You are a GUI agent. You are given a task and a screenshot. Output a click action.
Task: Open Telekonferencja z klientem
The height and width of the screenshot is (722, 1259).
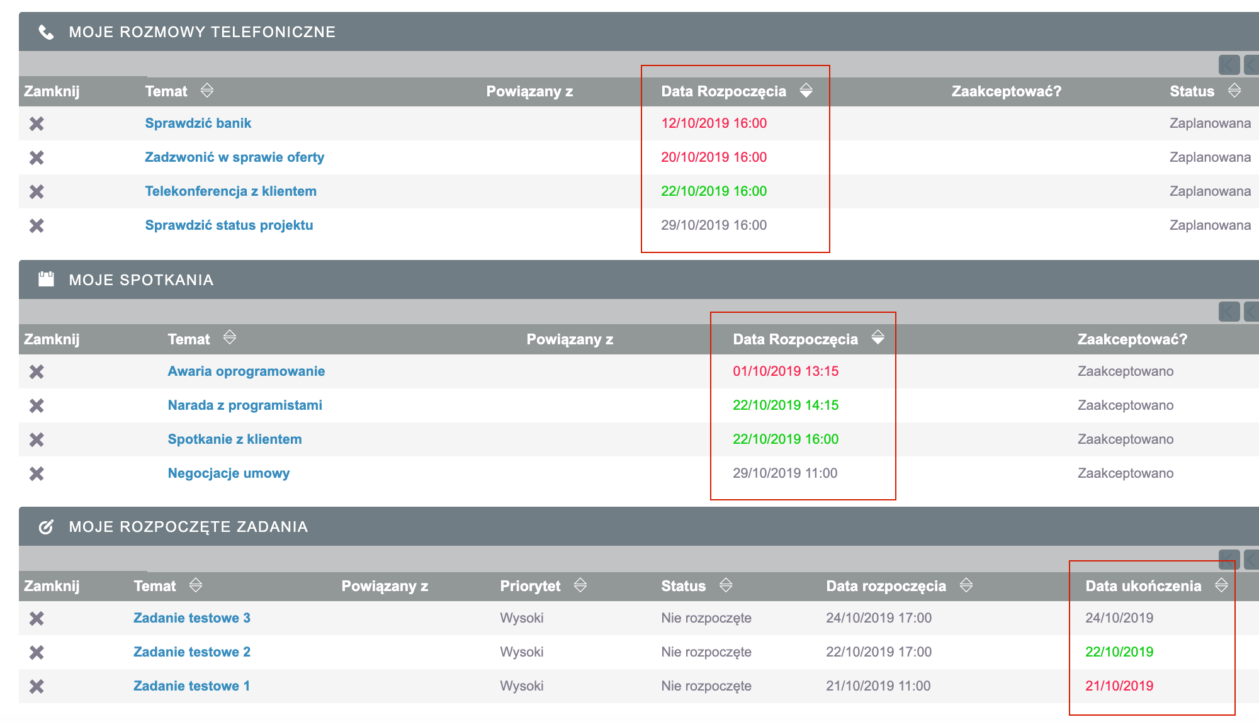231,191
